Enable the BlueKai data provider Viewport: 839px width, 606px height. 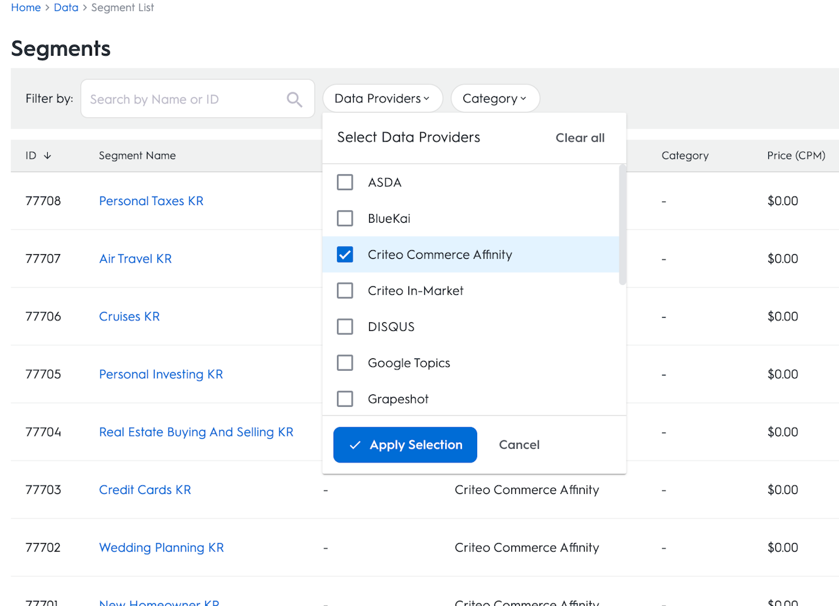(345, 218)
